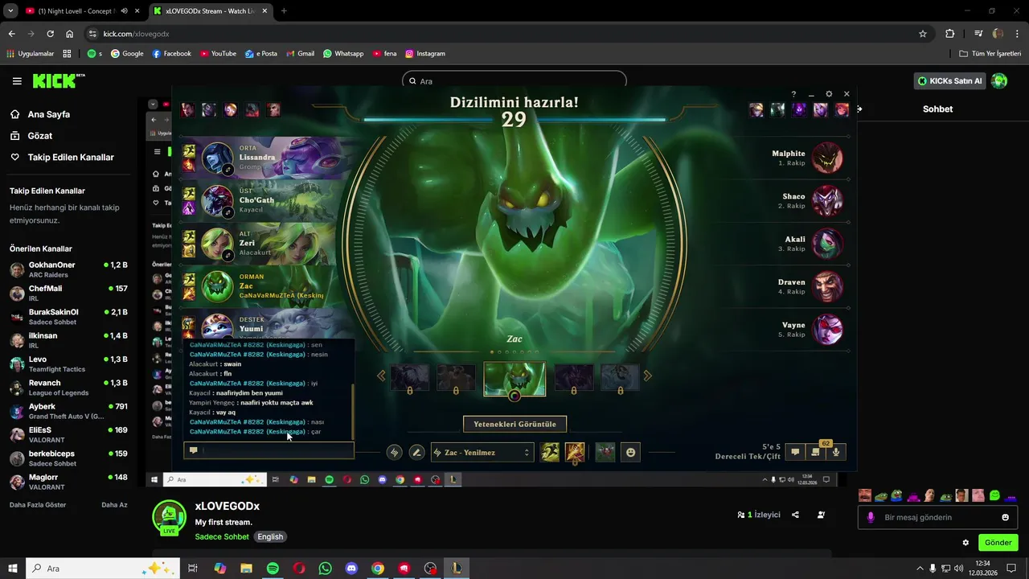
Task: Show previous skin with left arrow
Action: point(382,376)
